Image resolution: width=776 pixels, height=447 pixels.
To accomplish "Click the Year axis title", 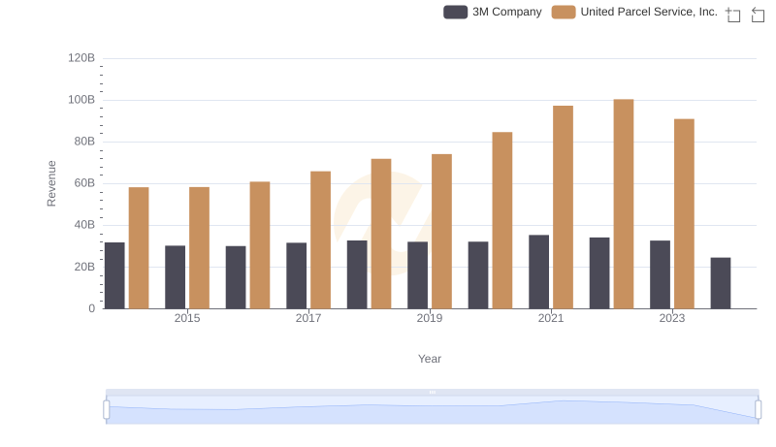I will tap(430, 359).
